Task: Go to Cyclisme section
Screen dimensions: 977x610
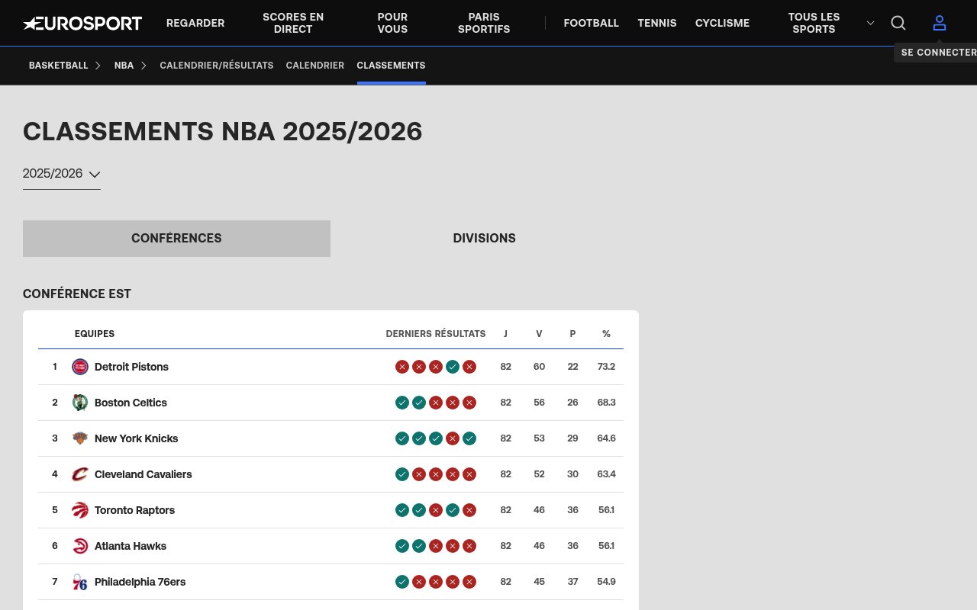Action: 722,23
